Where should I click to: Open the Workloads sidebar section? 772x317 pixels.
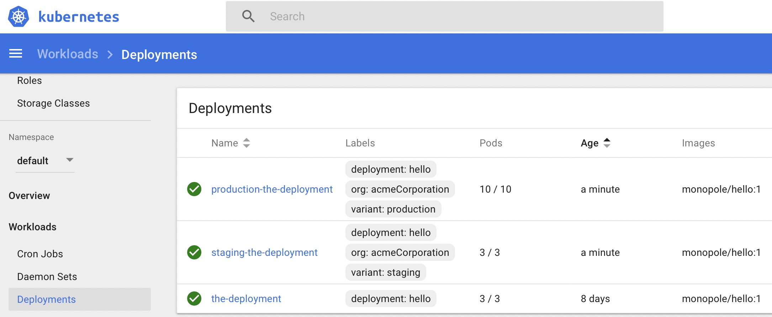pos(32,227)
